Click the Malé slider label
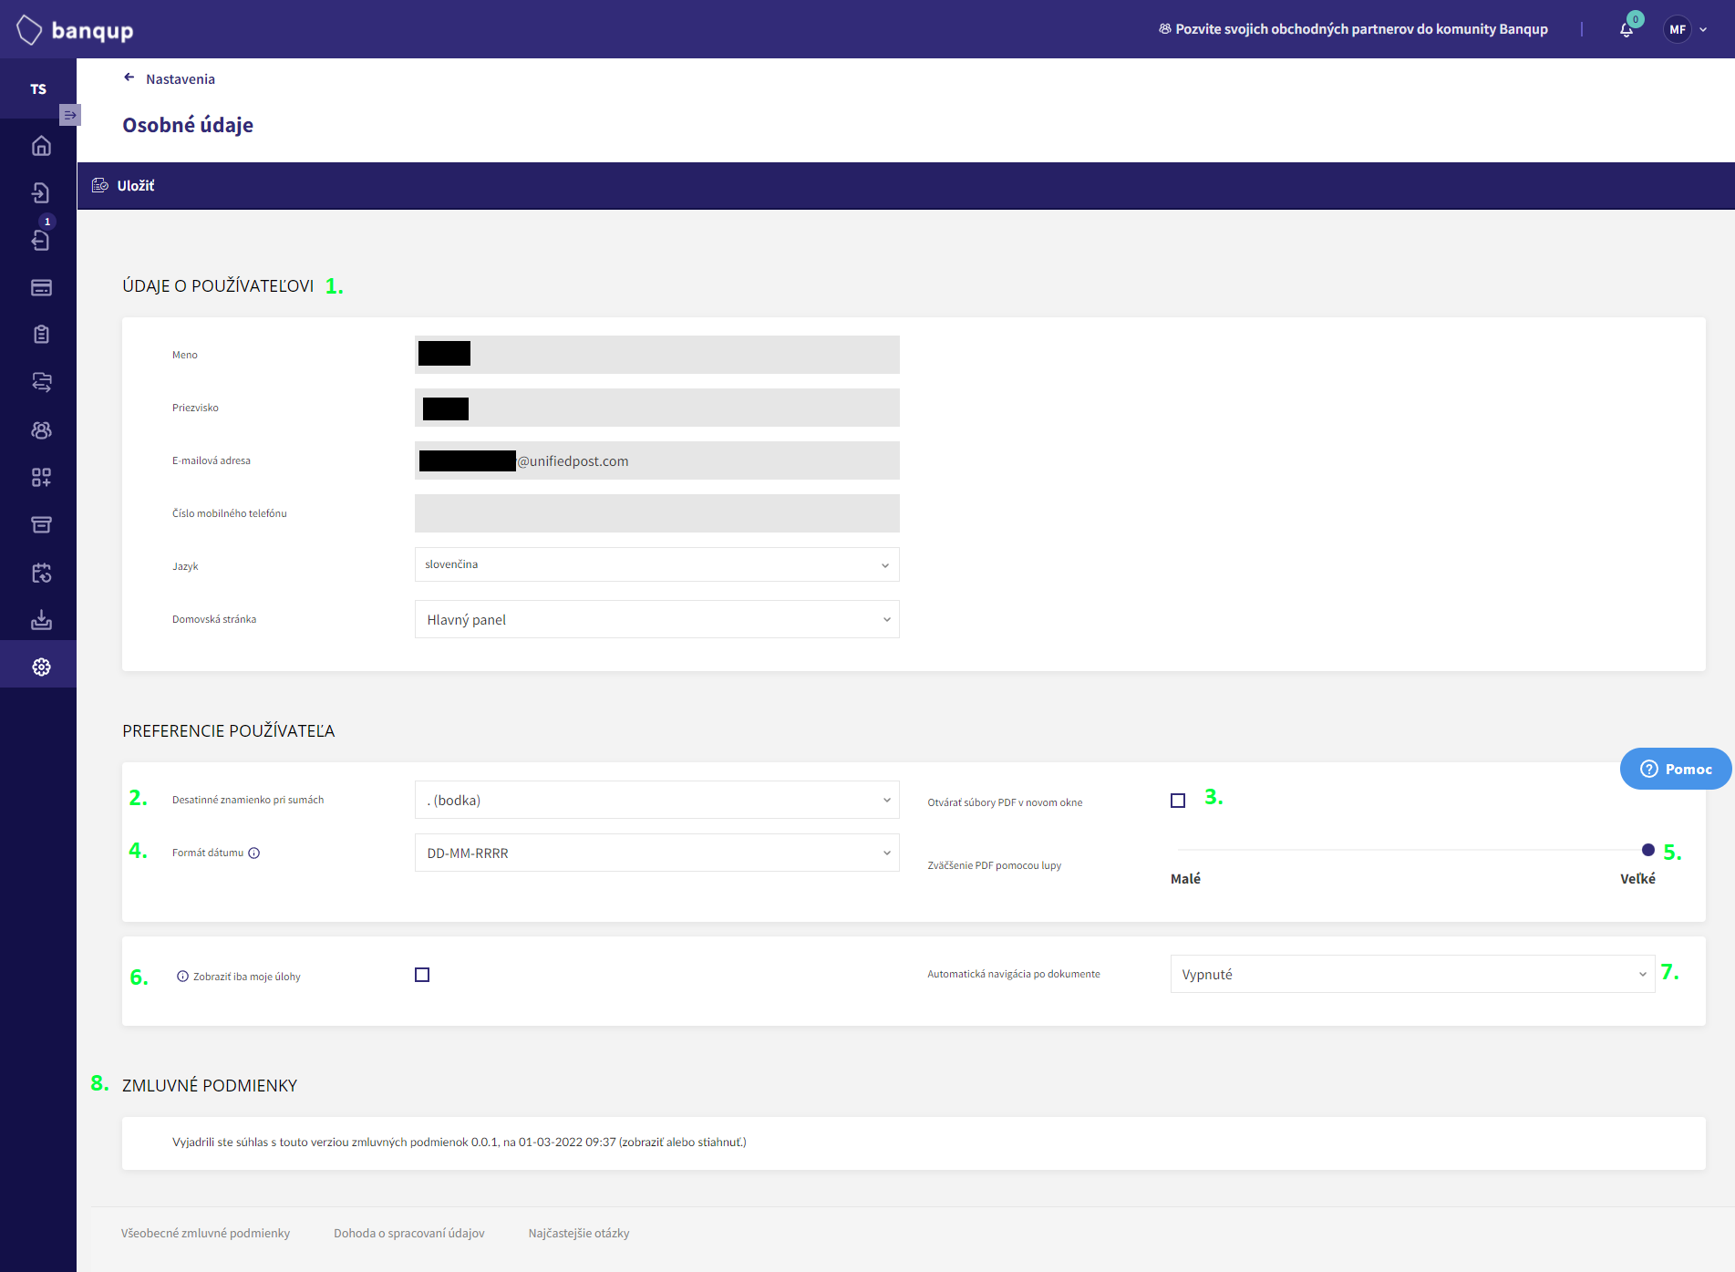Screen dimensions: 1735x1272 coord(1185,879)
